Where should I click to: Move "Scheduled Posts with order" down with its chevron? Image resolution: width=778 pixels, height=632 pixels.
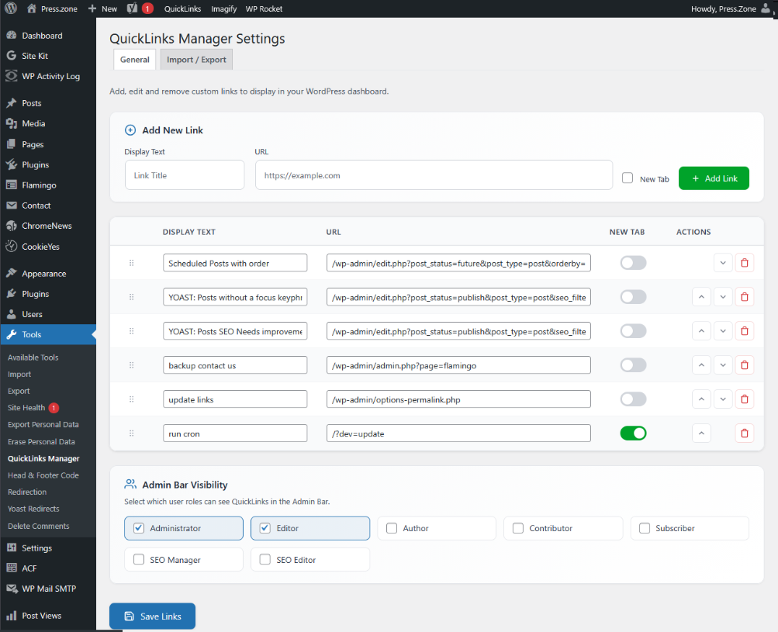tap(723, 262)
